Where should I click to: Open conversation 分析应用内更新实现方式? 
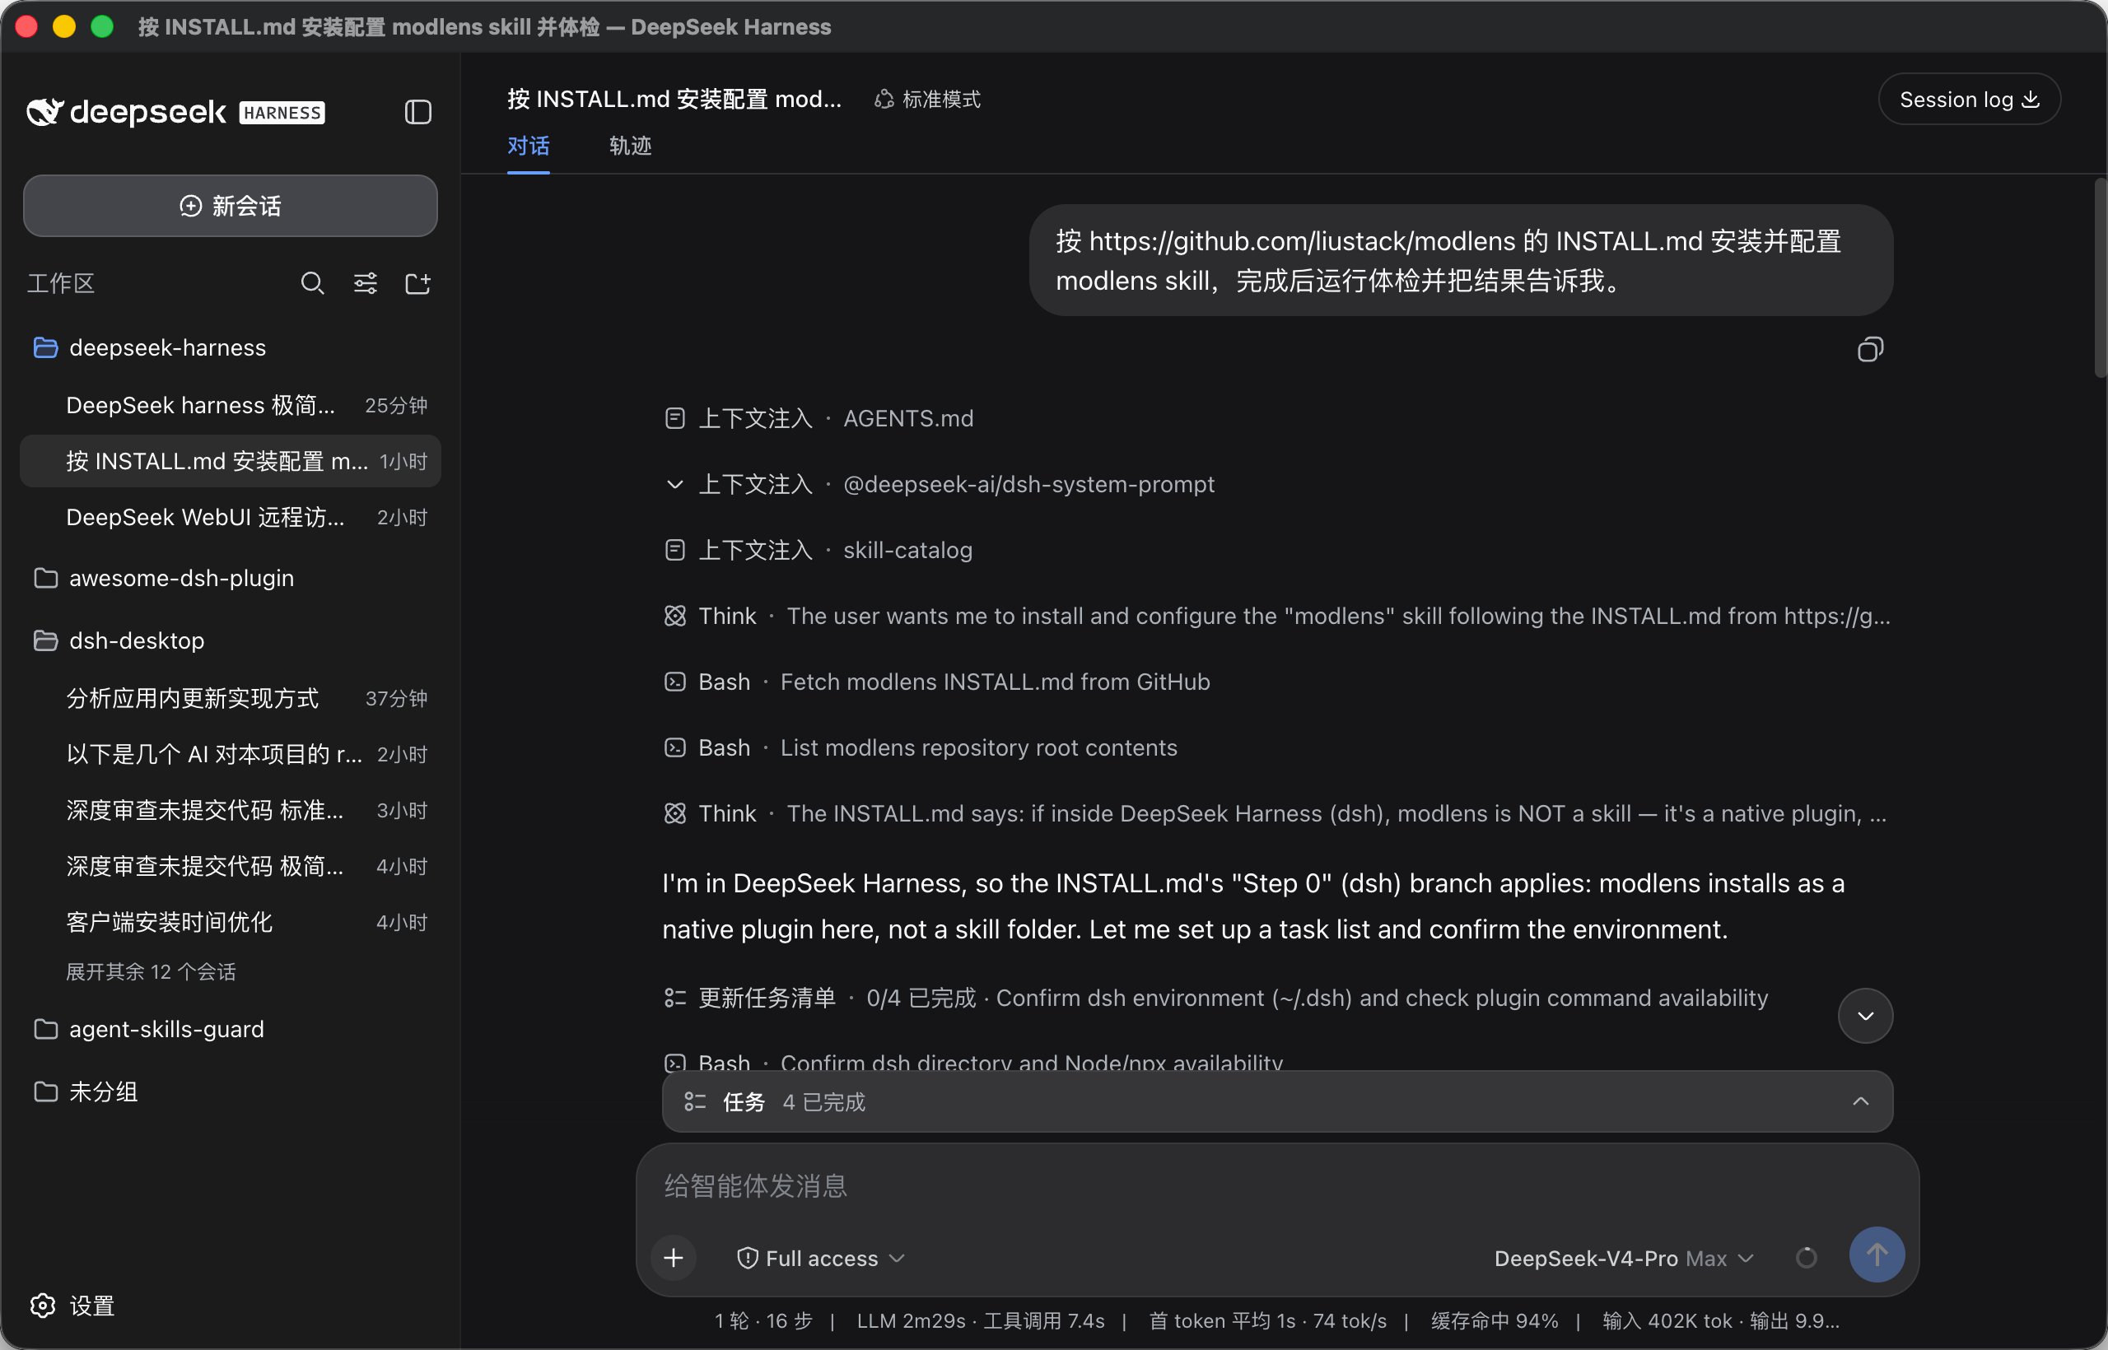tap(230, 698)
